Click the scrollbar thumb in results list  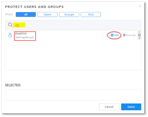pyautogui.click(x=139, y=35)
